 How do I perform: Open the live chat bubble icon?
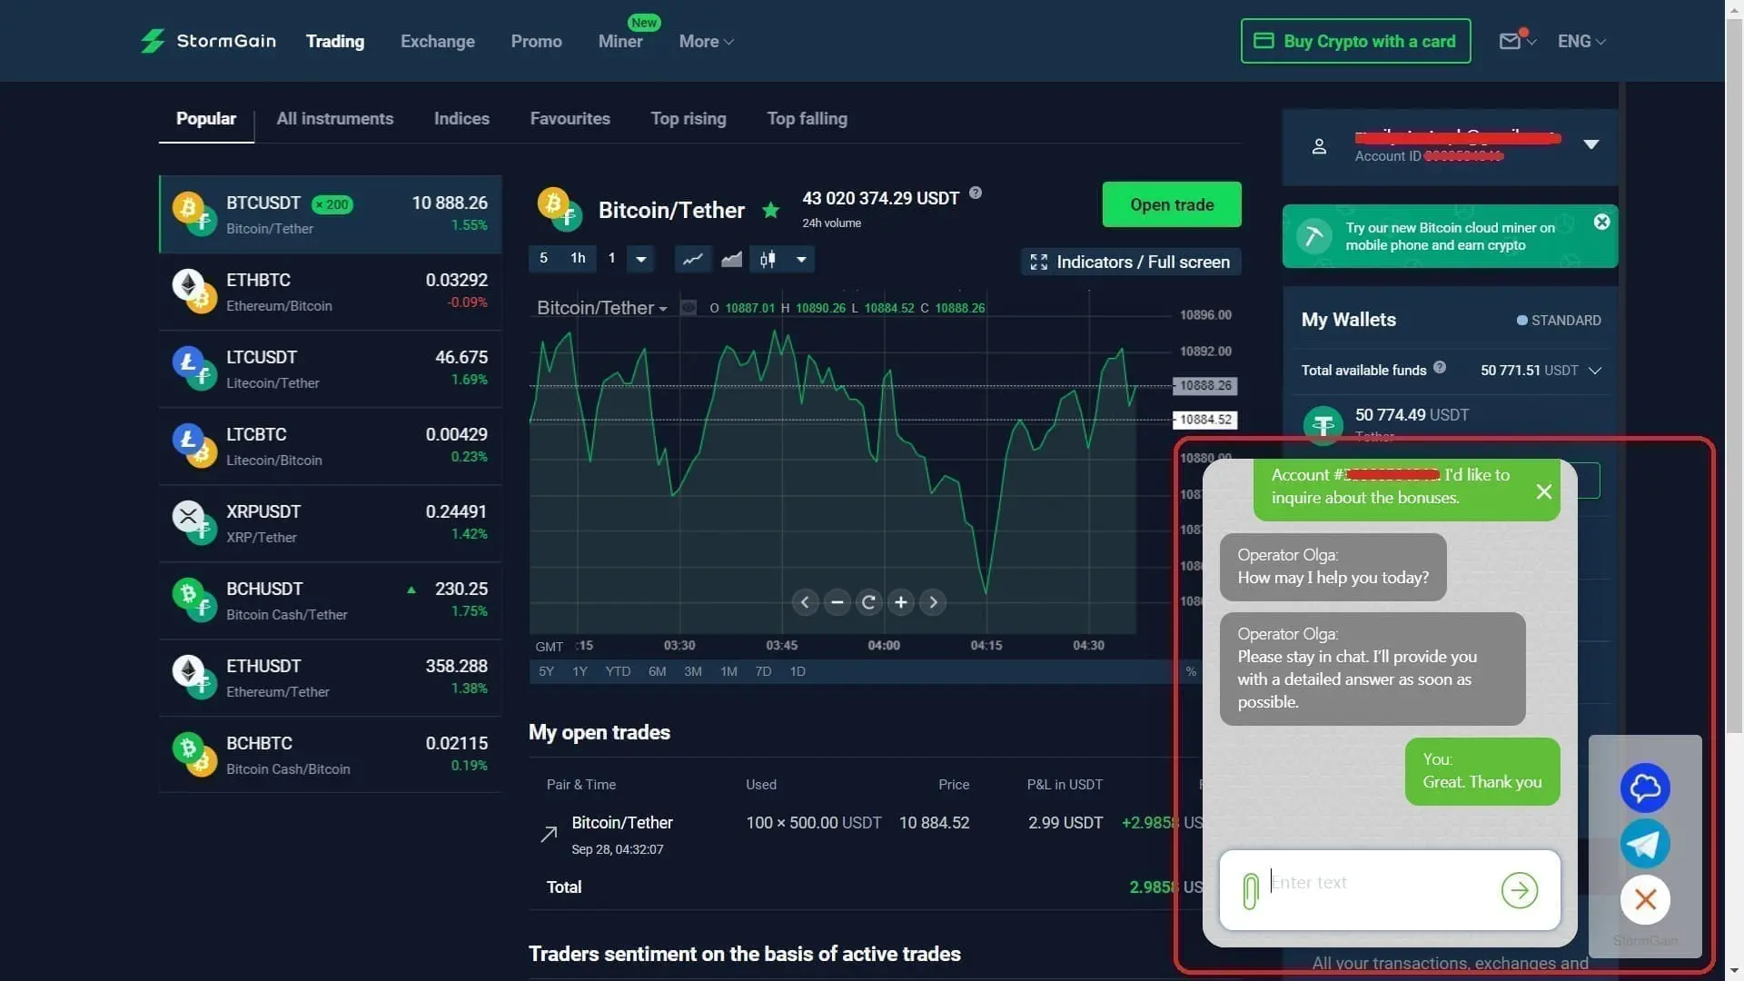pyautogui.click(x=1645, y=788)
